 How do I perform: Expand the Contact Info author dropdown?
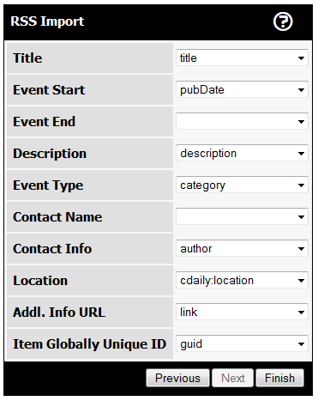pyautogui.click(x=242, y=248)
